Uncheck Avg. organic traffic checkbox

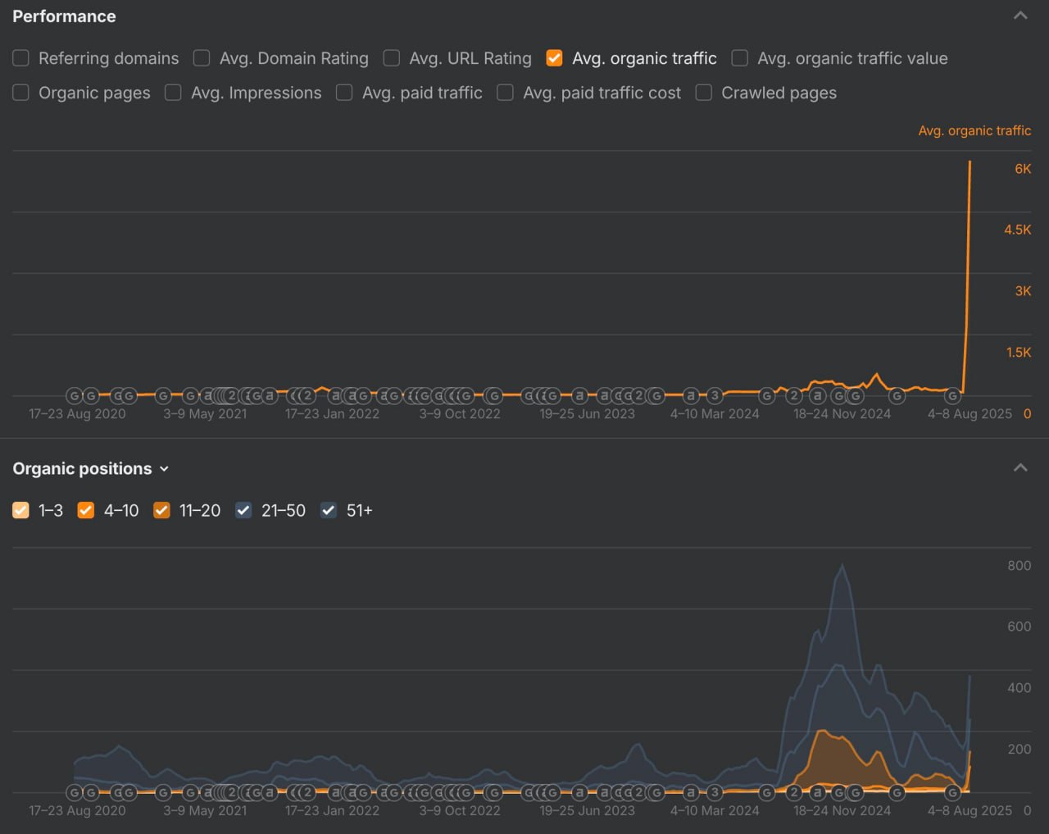click(555, 58)
